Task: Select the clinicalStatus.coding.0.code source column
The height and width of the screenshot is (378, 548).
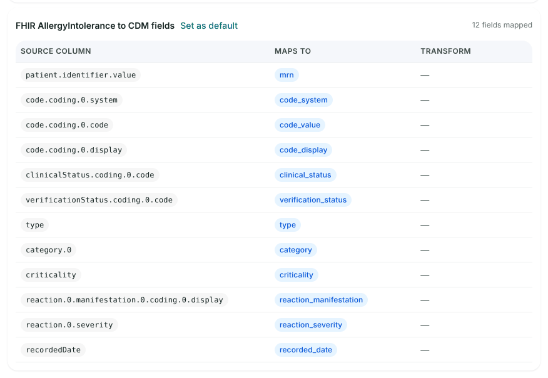Action: 90,175
